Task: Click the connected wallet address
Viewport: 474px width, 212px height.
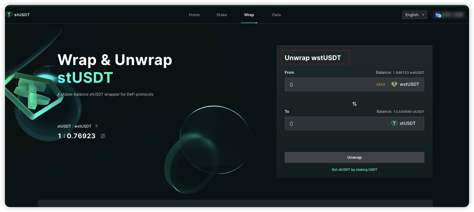Action: point(453,15)
